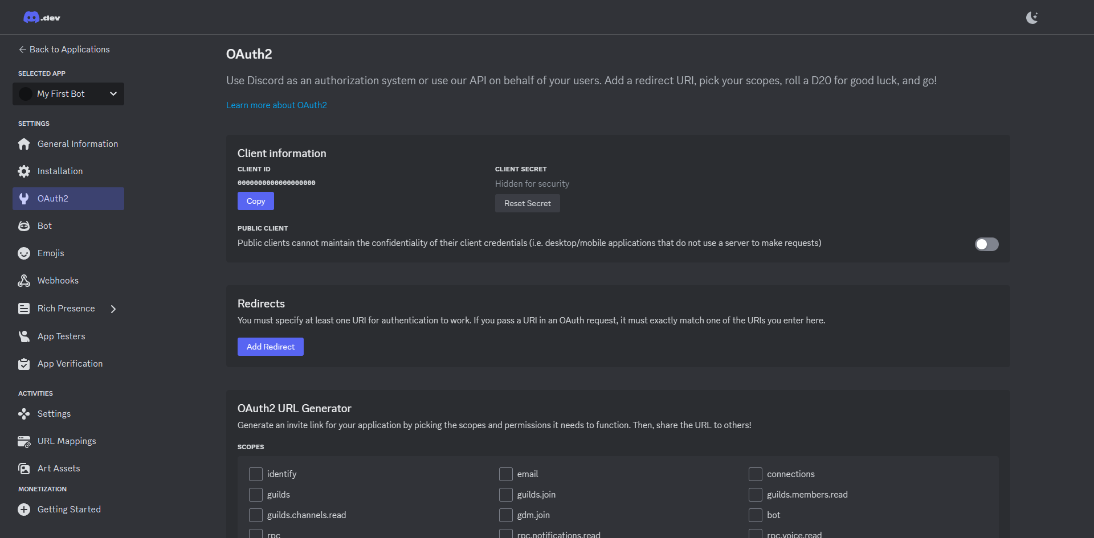Click the Getting Started plus icon
The image size is (1094, 538).
tap(24, 510)
